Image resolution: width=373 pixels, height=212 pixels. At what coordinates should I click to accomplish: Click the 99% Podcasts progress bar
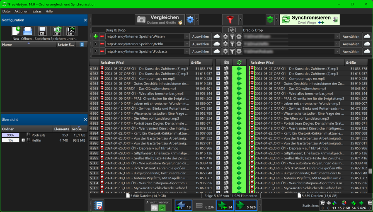point(10,135)
